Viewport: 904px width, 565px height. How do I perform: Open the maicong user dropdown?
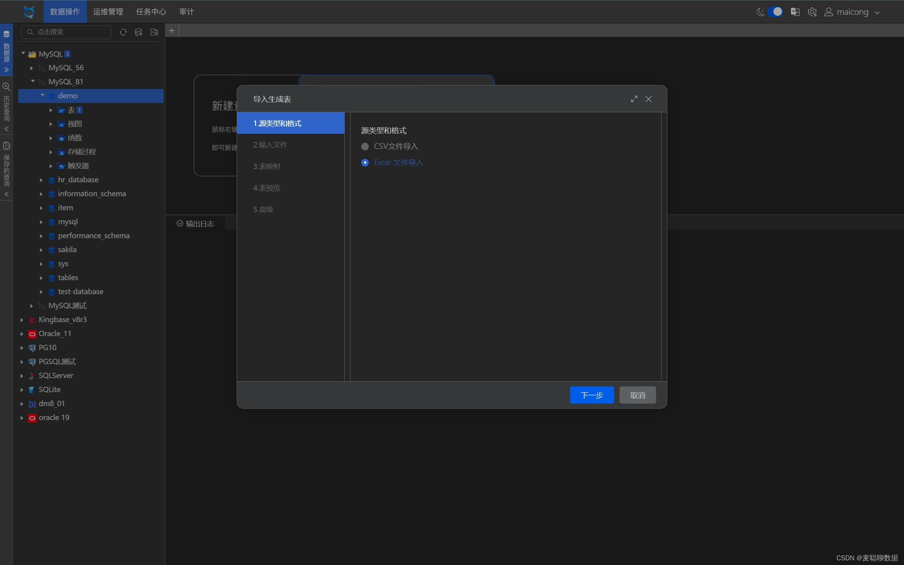click(852, 12)
